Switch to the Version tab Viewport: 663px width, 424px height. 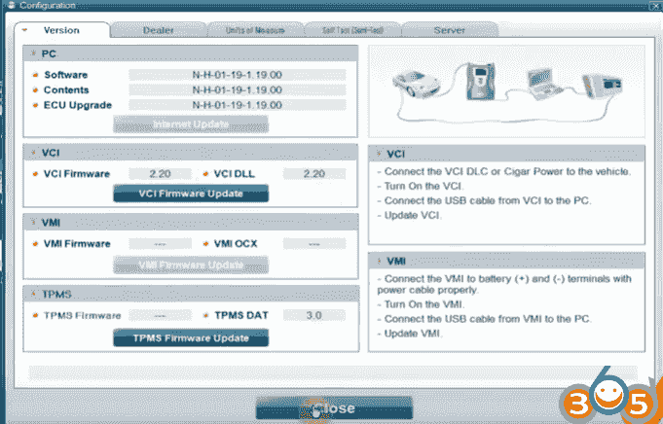[61, 30]
